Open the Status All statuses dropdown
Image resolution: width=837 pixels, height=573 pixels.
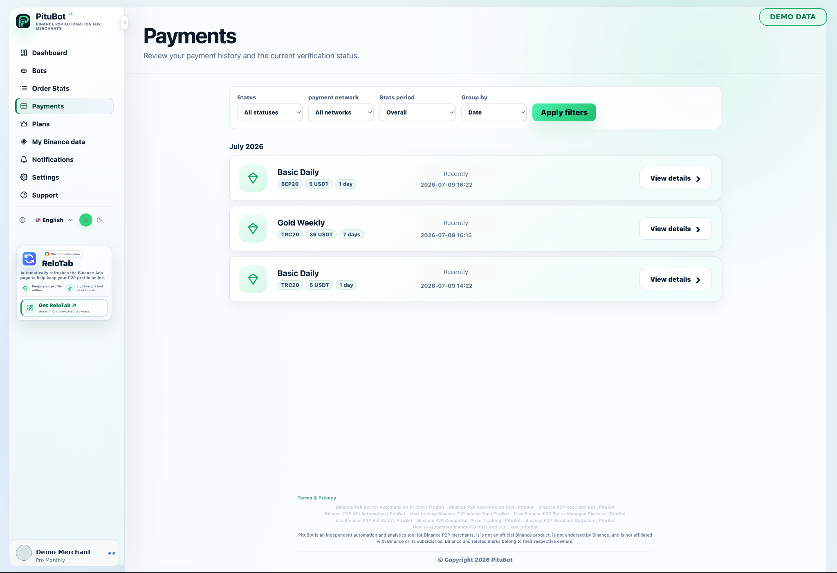[270, 112]
